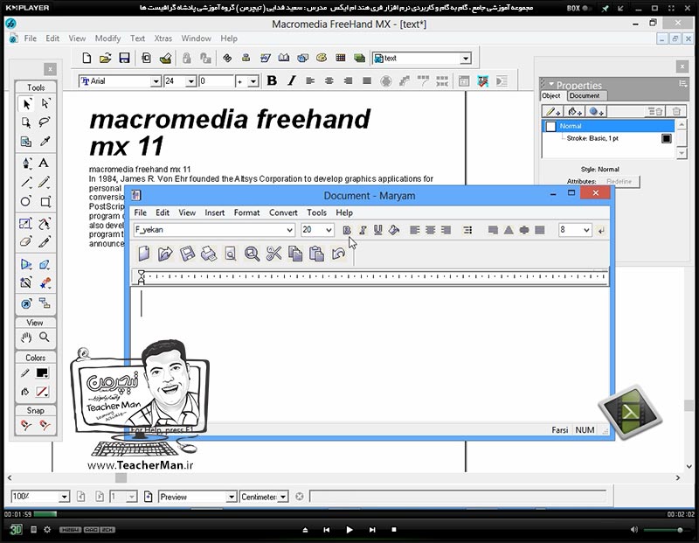
Task: Open the 'text' dropdown in main toolbar
Action: (466, 59)
